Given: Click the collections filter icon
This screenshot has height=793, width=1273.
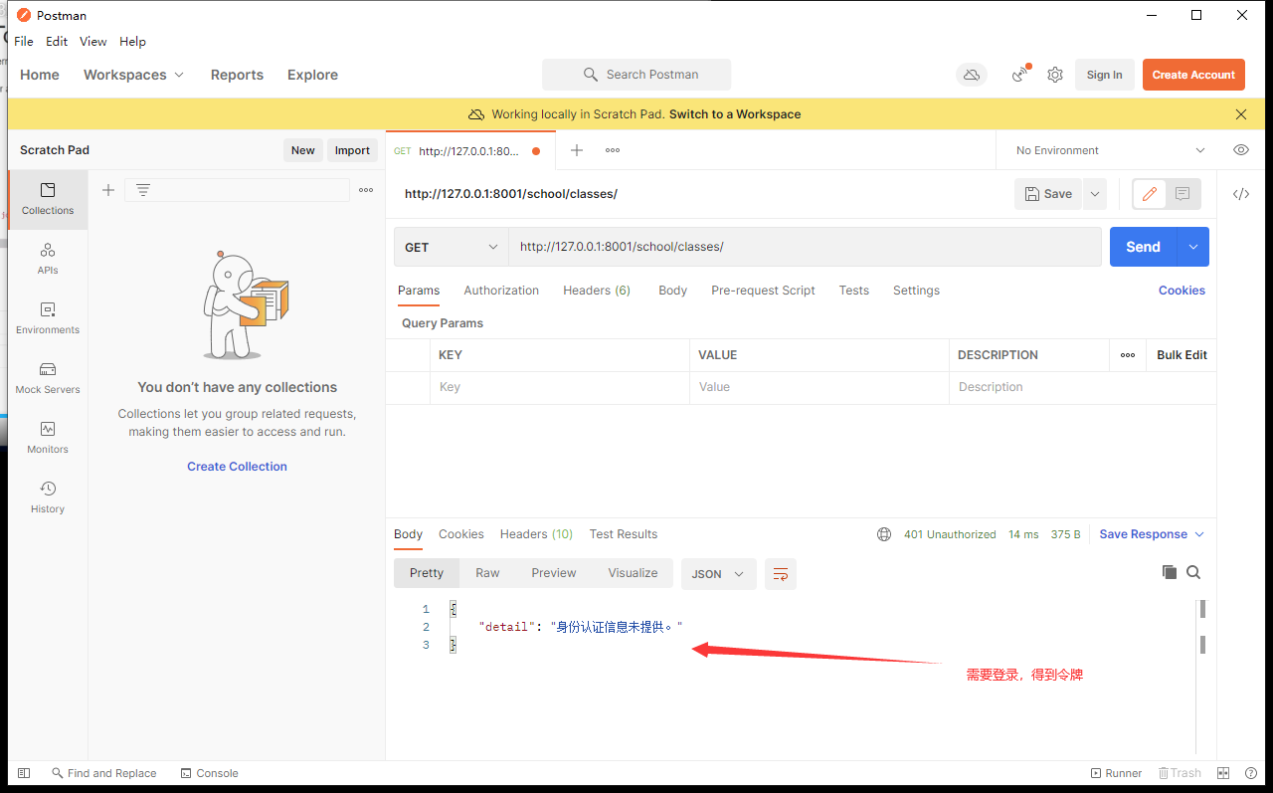Looking at the screenshot, I should 143,190.
